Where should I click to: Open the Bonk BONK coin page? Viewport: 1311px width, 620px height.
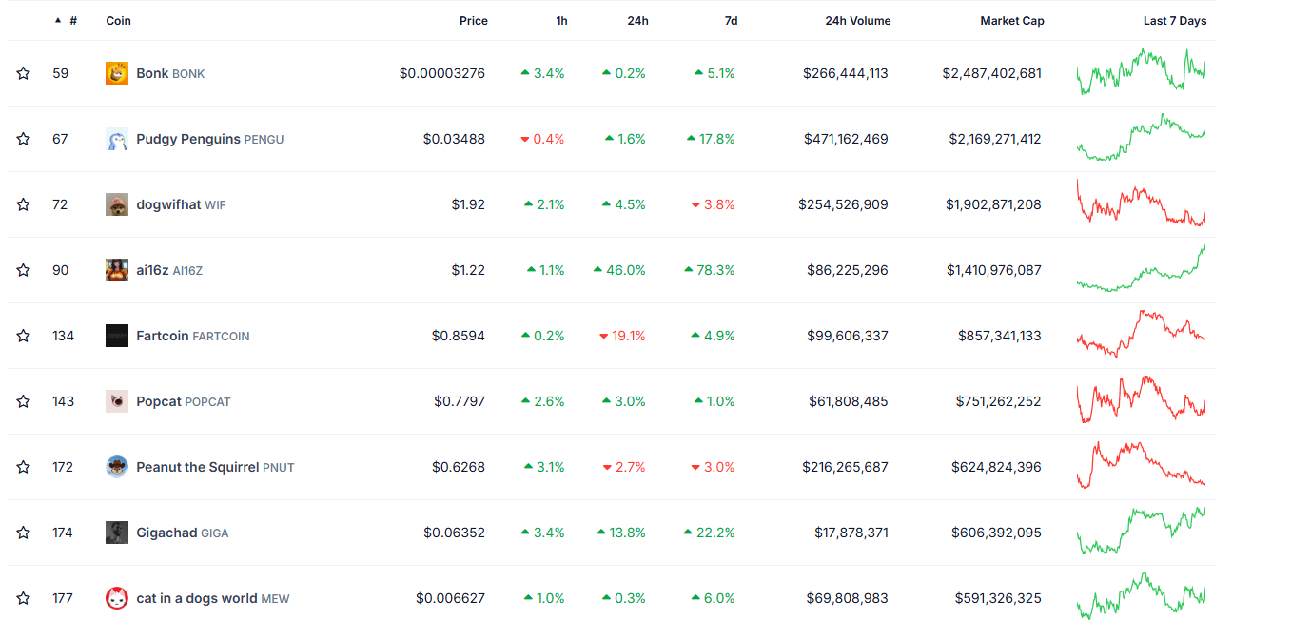(x=170, y=73)
